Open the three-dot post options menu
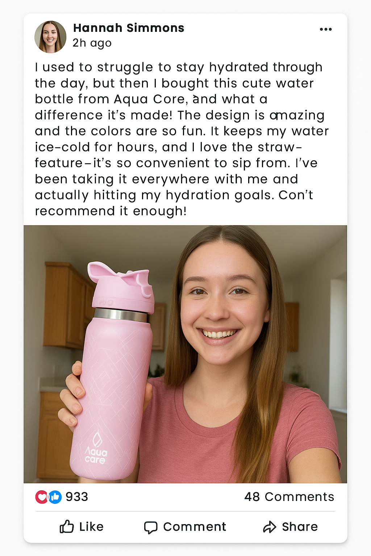This screenshot has height=556, width=371. (x=326, y=29)
